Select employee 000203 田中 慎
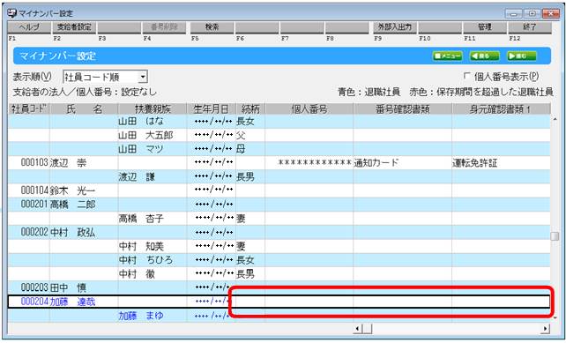Viewport: 566px width, 343px height. coord(279,287)
